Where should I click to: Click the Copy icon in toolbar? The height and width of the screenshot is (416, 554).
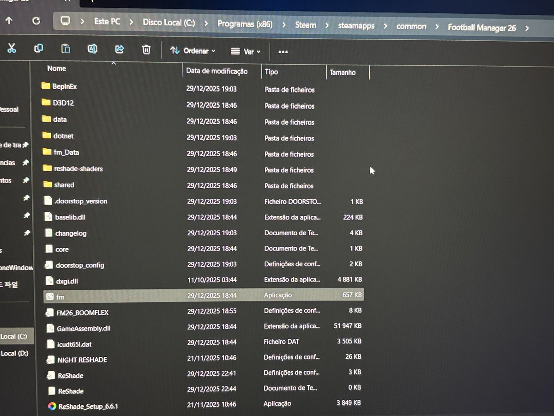point(39,48)
